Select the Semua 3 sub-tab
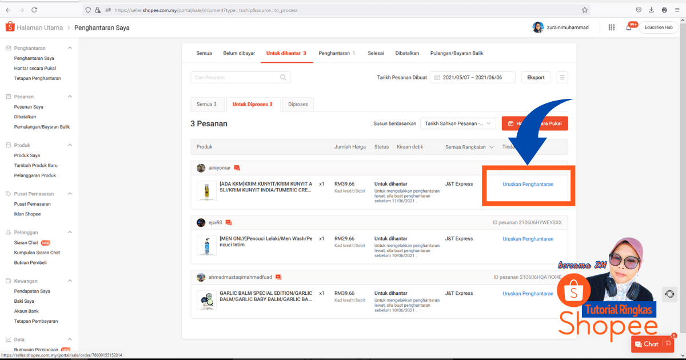The height and width of the screenshot is (360, 686). (x=206, y=105)
